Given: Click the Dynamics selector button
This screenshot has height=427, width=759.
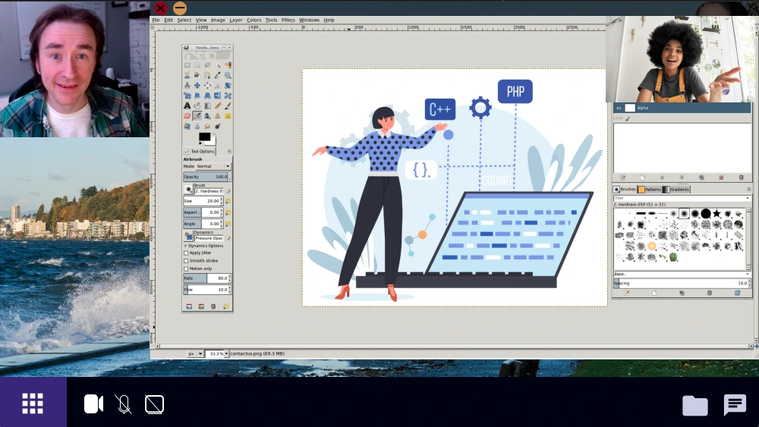Looking at the screenshot, I should pyautogui.click(x=188, y=236).
